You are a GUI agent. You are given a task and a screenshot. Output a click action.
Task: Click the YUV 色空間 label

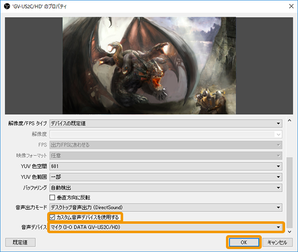pyautogui.click(x=34, y=166)
